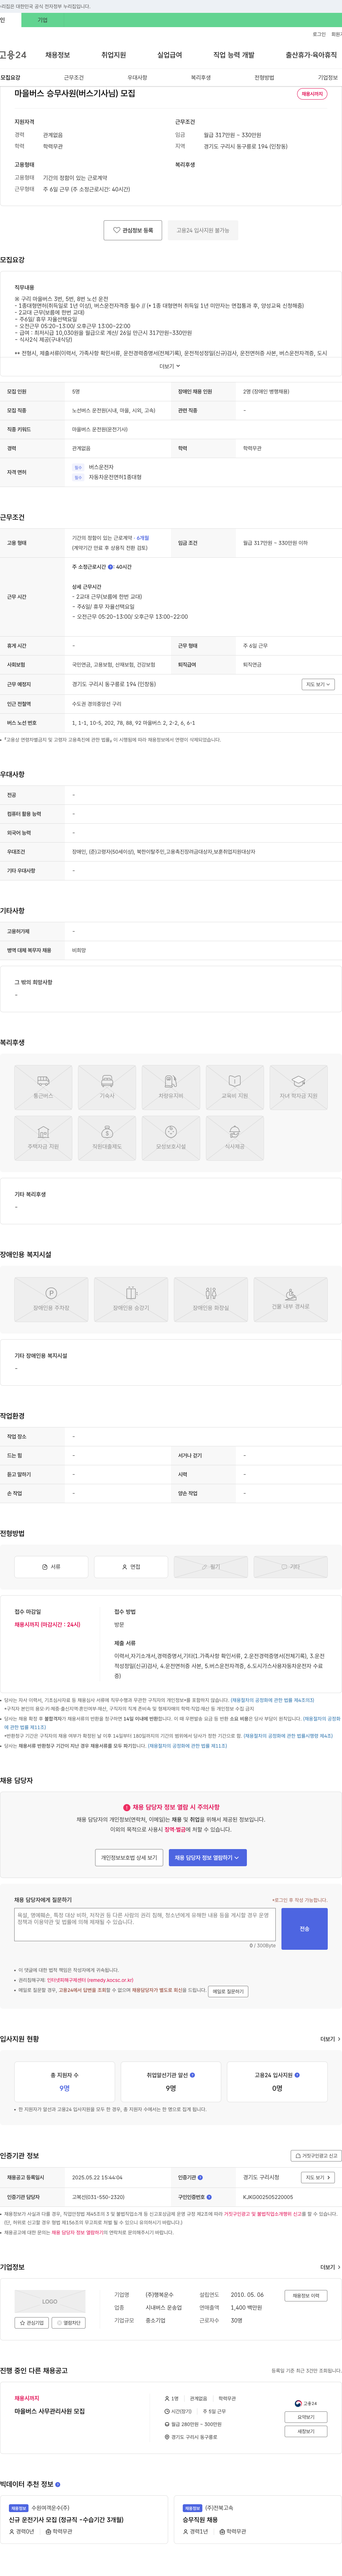
Task: Click the 장애인용 승강기 icon
Action: click(x=131, y=1299)
